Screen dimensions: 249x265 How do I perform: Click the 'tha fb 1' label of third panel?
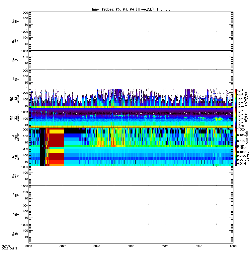tap(16, 60)
